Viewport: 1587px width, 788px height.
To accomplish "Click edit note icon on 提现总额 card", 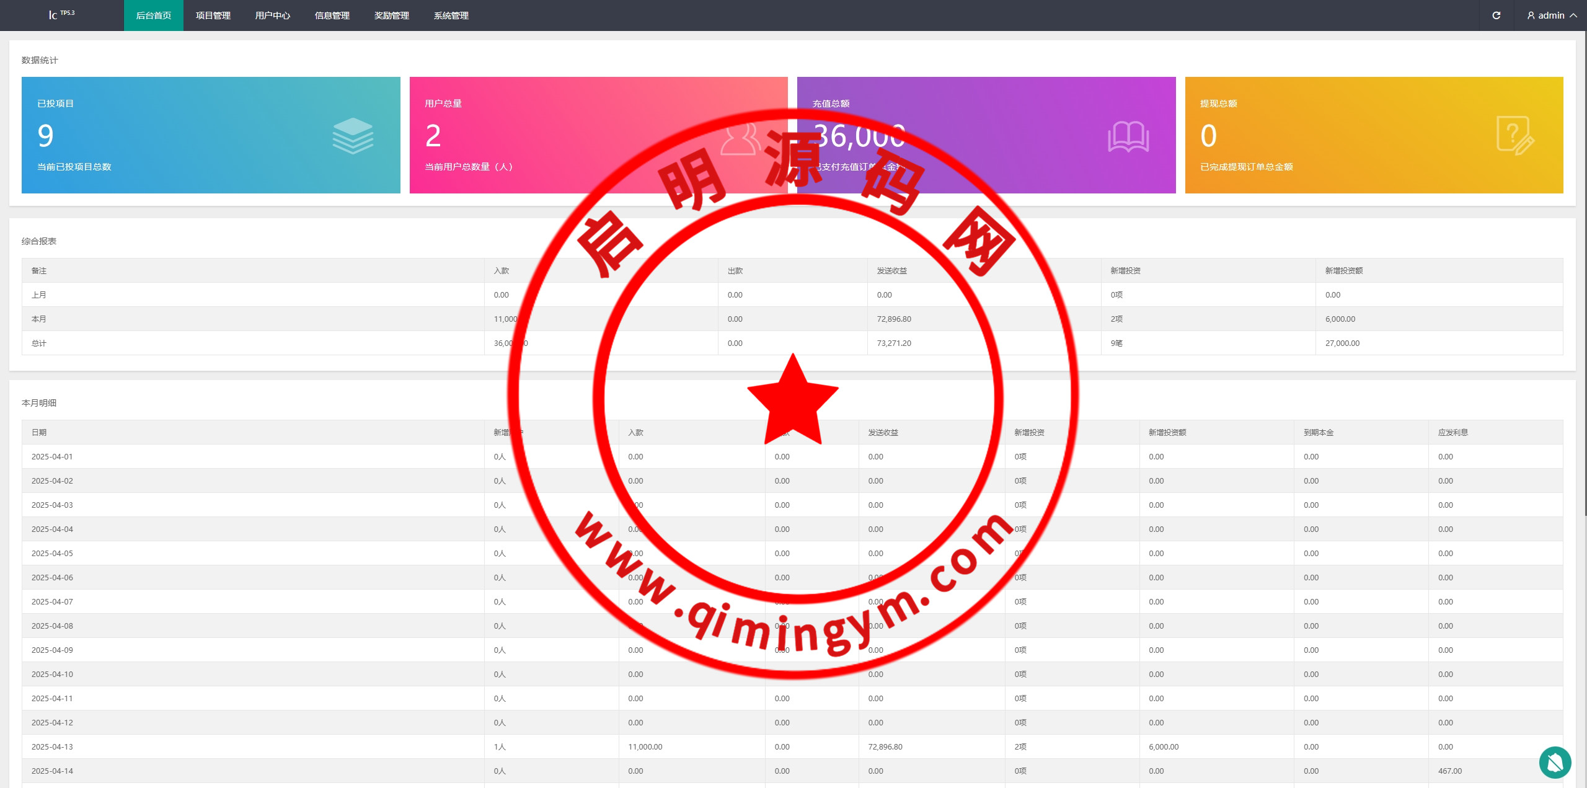I will click(1514, 136).
